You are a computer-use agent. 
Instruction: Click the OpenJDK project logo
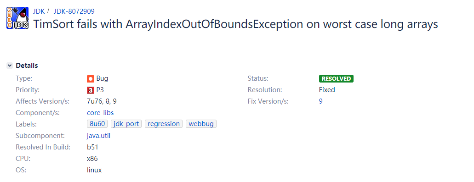click(17, 18)
